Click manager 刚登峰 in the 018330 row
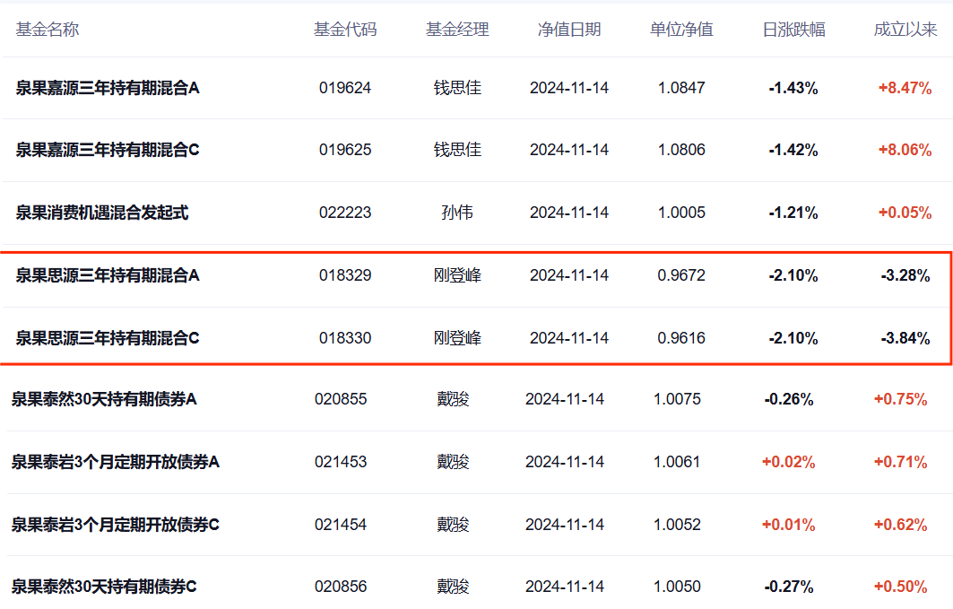The height and width of the screenshot is (609, 953). click(x=457, y=338)
